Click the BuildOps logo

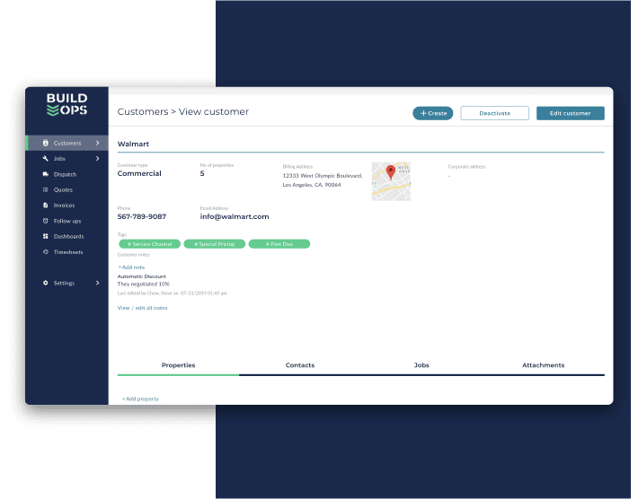tap(66, 104)
